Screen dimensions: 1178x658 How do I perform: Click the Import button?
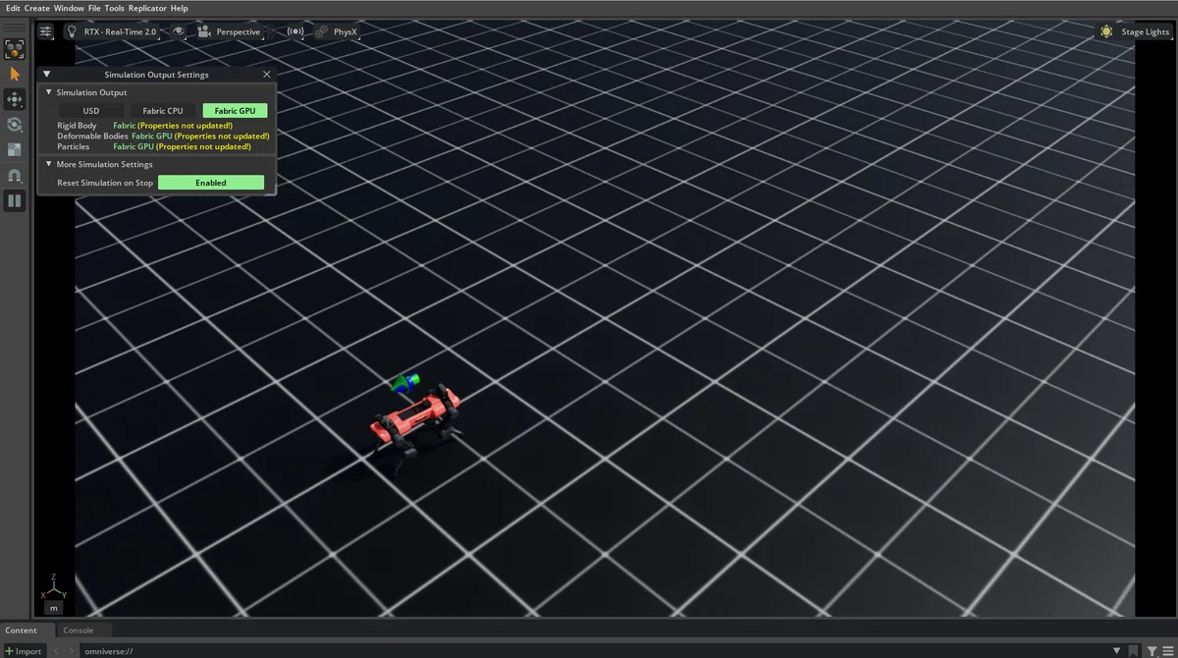(24, 651)
